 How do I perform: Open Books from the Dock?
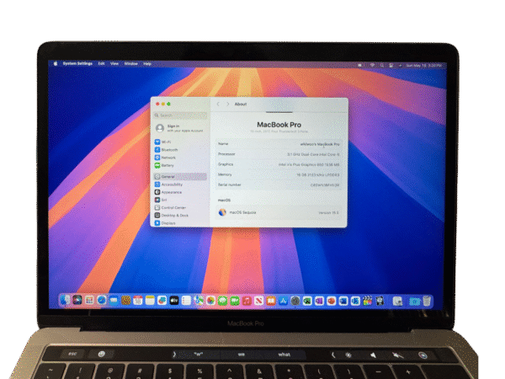tap(271, 301)
